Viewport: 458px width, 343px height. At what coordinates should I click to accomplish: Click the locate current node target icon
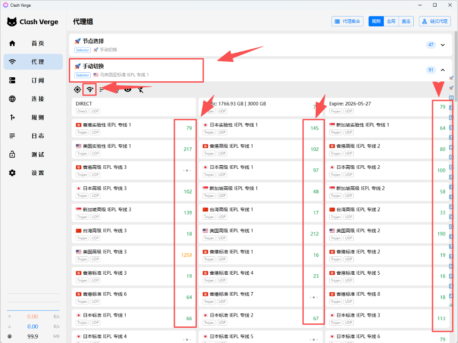tap(77, 89)
